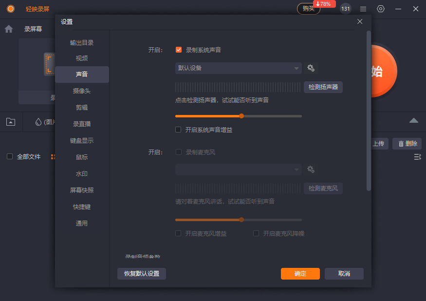Open the 通用 settings tab
This screenshot has width=426, height=301.
coord(82,224)
